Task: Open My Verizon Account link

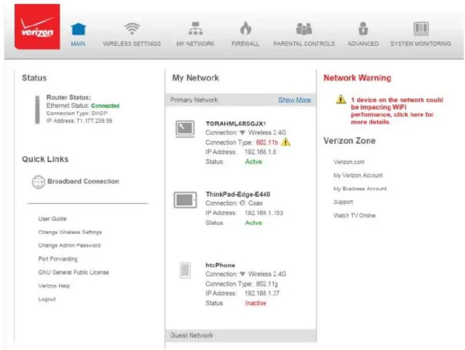Action: pos(358,176)
